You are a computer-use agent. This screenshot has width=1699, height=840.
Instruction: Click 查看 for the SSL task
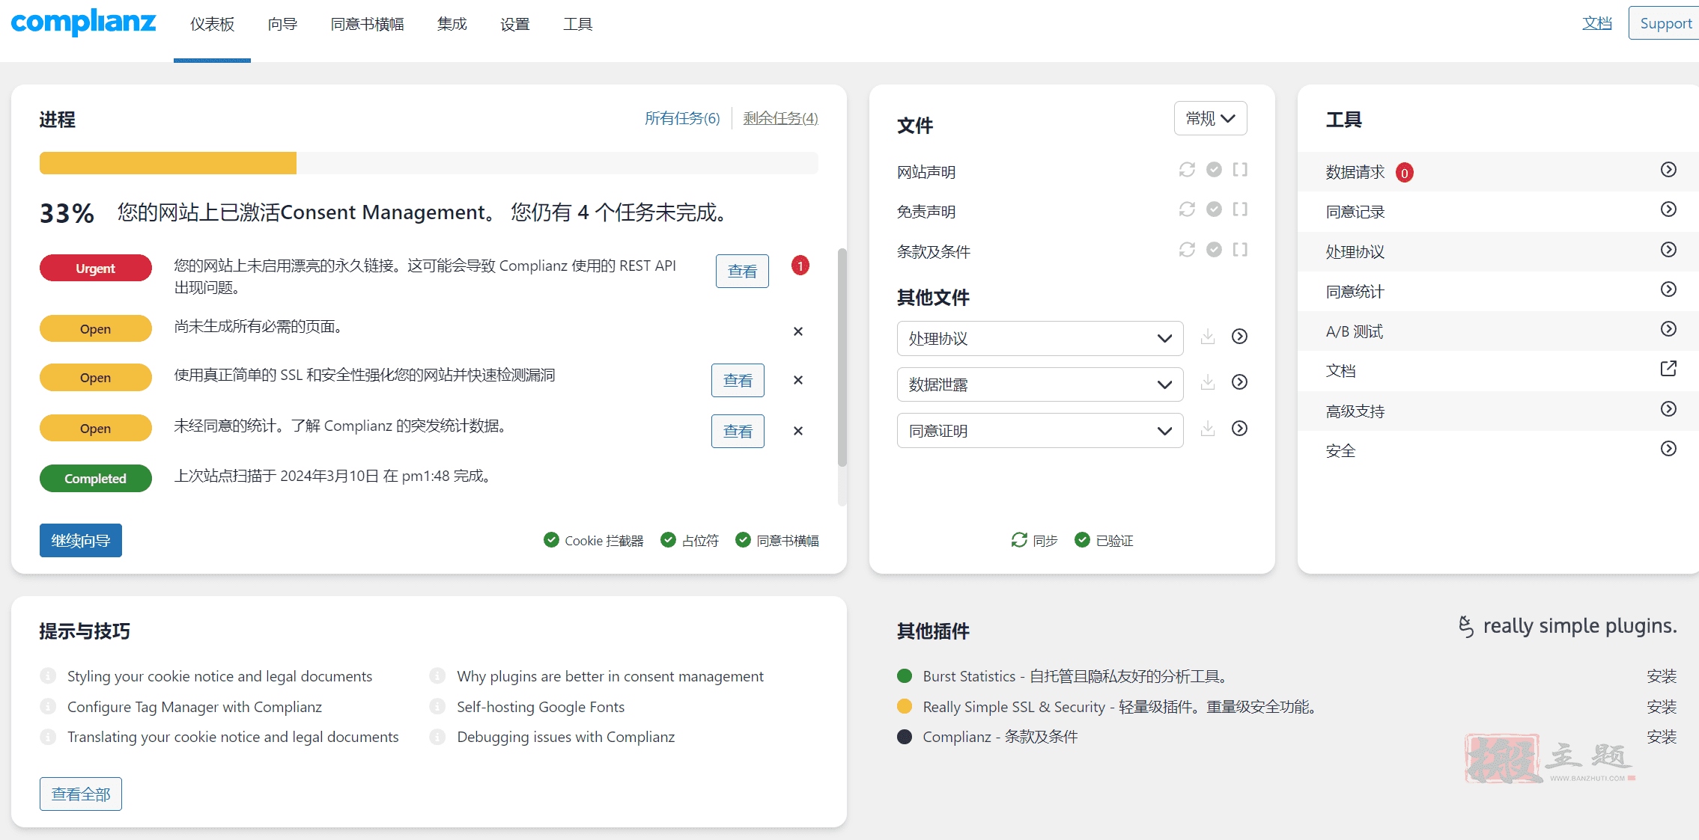[x=738, y=381]
